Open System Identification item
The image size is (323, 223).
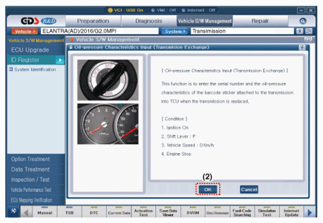33,69
